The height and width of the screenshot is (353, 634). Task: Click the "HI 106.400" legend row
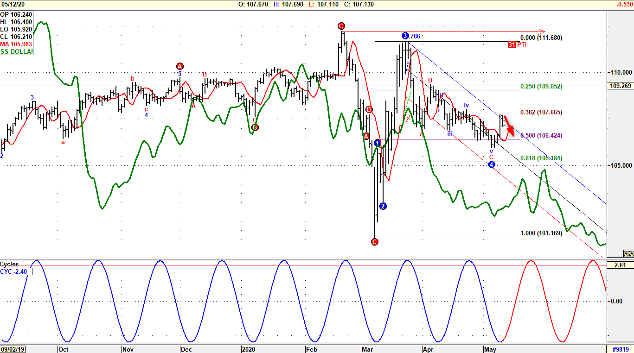16,22
